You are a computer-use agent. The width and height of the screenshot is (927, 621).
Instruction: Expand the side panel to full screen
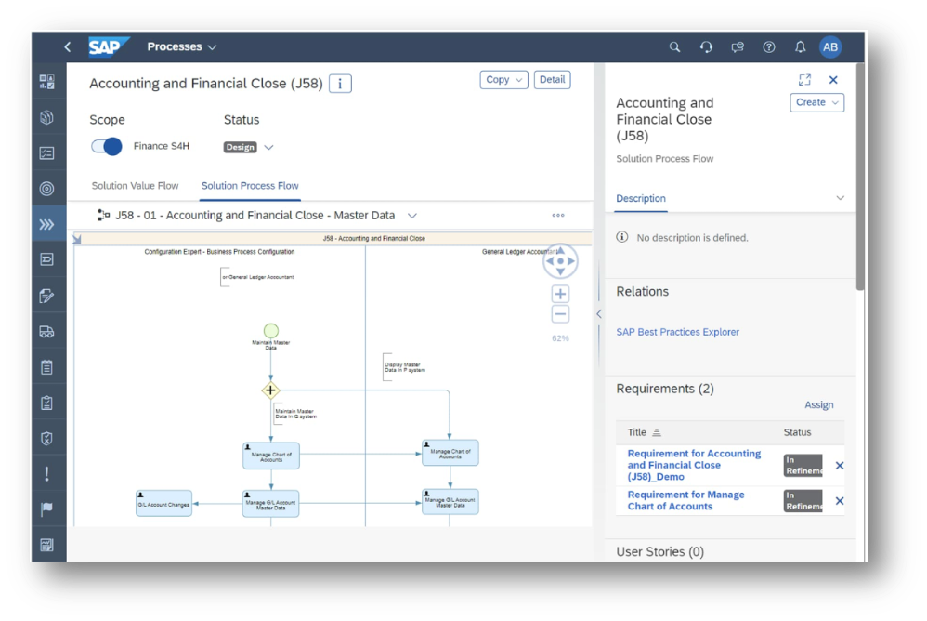(x=804, y=80)
